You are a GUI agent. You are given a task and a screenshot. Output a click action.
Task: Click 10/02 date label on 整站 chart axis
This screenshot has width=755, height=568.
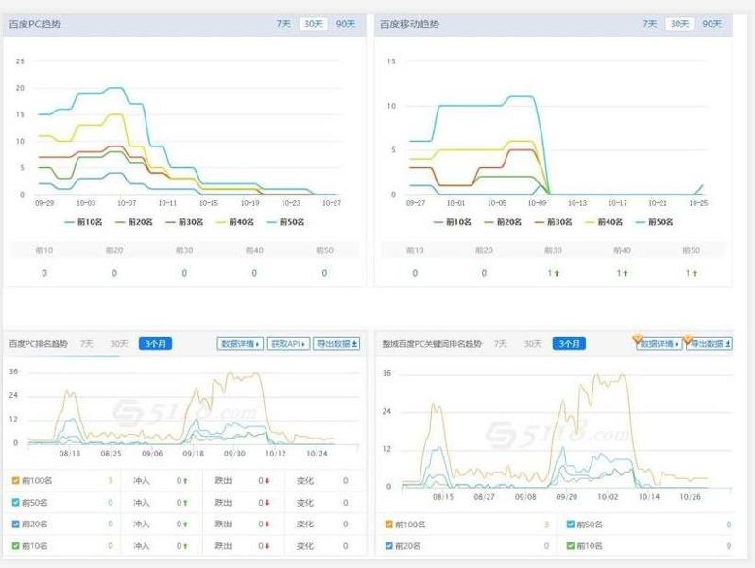tap(608, 497)
